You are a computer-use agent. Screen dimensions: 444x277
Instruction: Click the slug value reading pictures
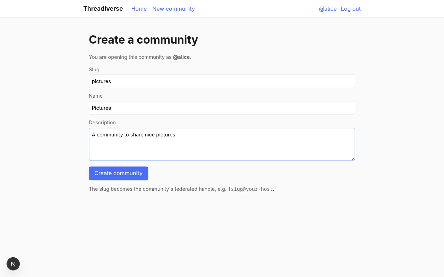[x=101, y=81]
